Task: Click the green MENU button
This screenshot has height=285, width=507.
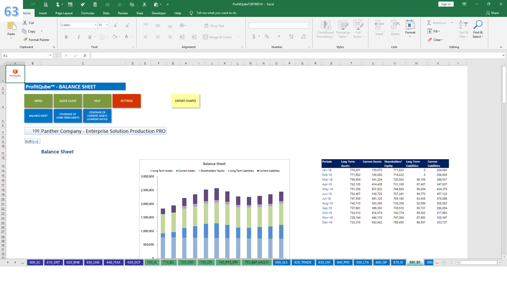Action: (38, 101)
